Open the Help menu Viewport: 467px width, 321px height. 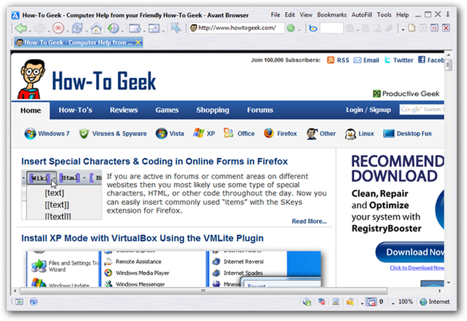pyautogui.click(x=403, y=15)
